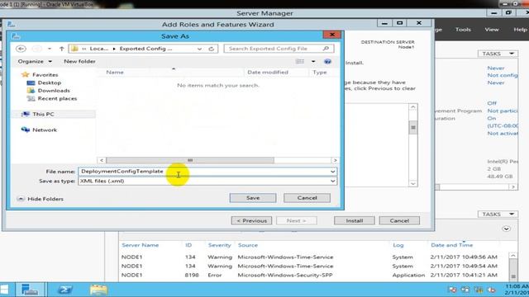This screenshot has height=297, width=529.
Task: Open Desktop in the navigation pane
Action: coord(50,82)
